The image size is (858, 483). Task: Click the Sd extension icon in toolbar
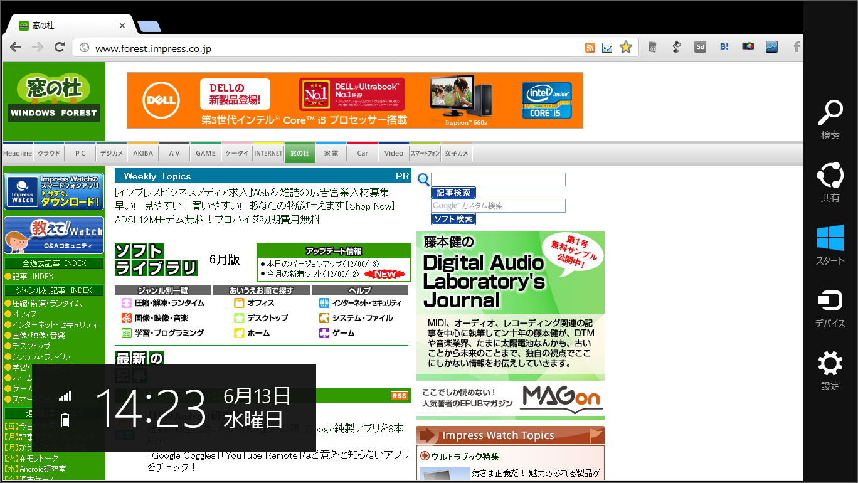point(700,46)
